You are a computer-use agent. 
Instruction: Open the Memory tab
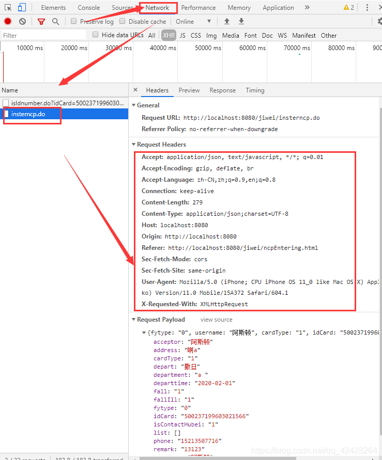point(239,8)
